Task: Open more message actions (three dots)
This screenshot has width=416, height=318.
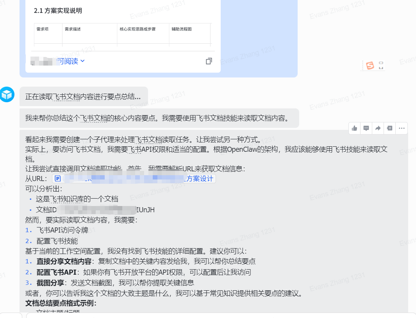Action: coord(402,128)
